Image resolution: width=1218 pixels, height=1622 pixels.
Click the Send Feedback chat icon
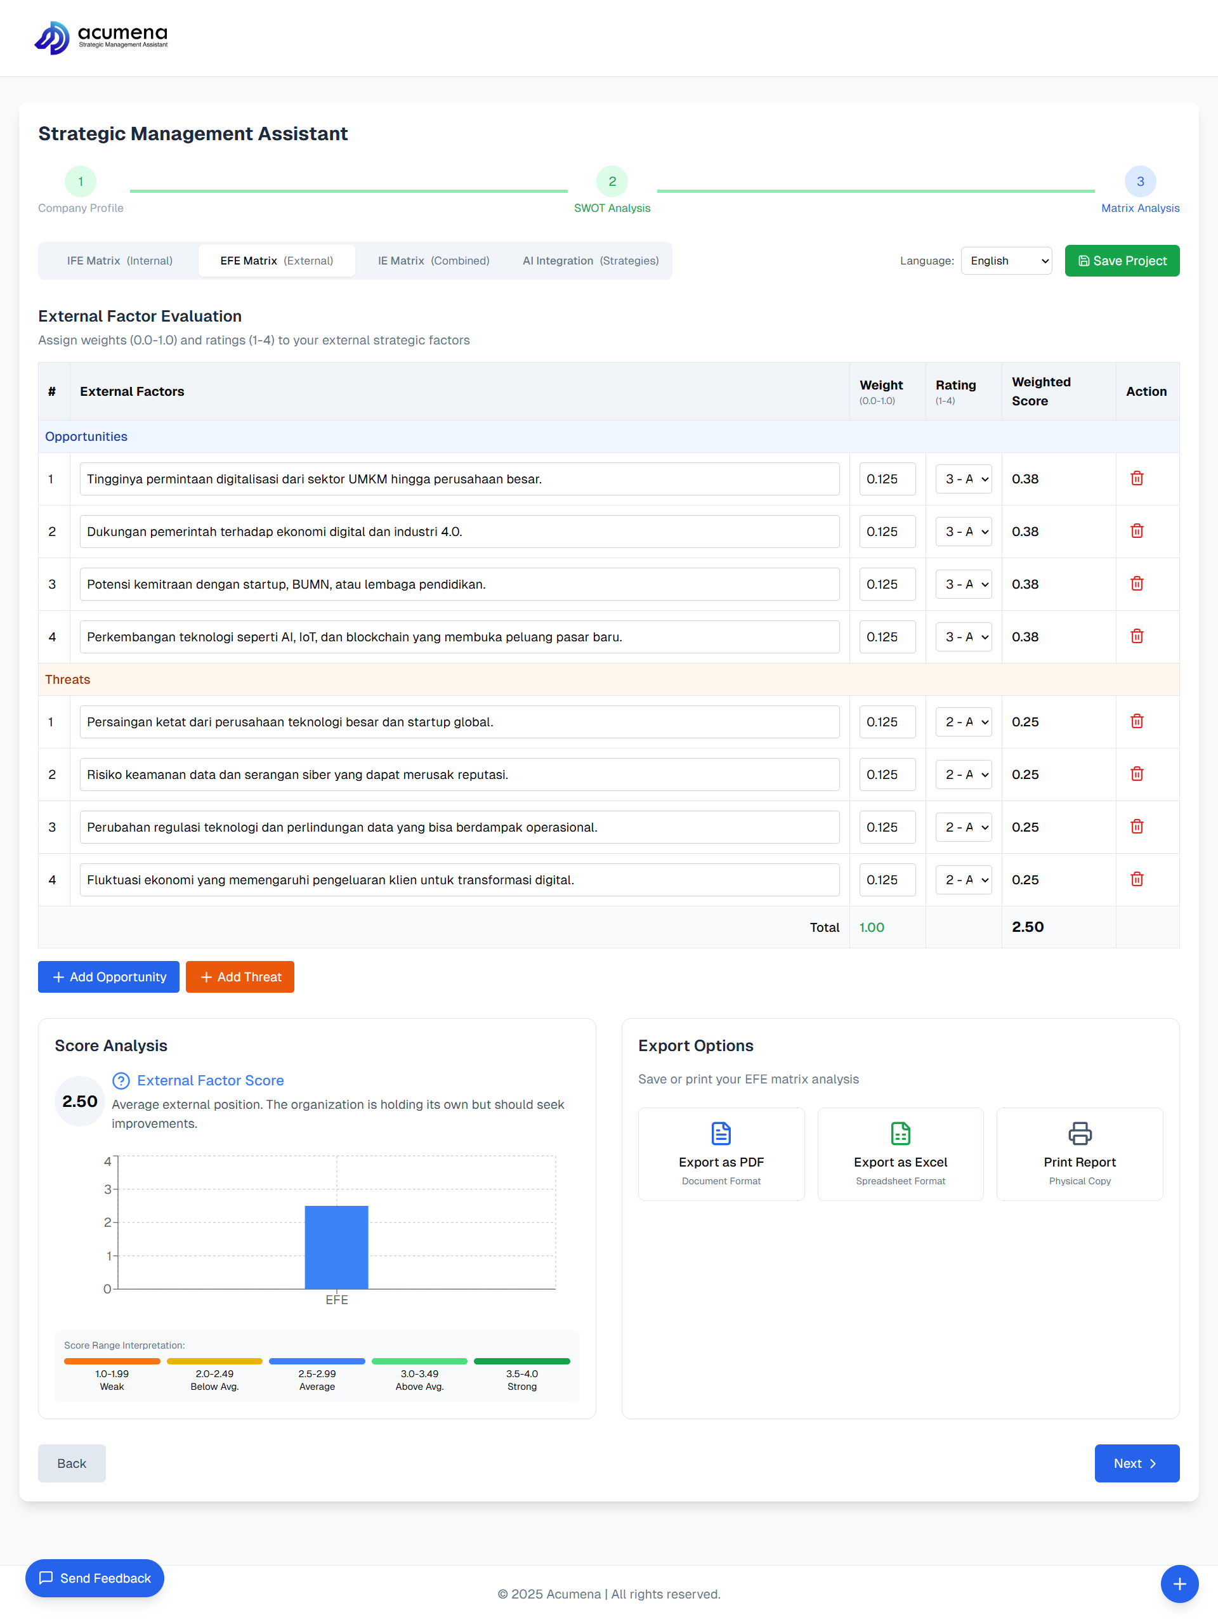(46, 1578)
